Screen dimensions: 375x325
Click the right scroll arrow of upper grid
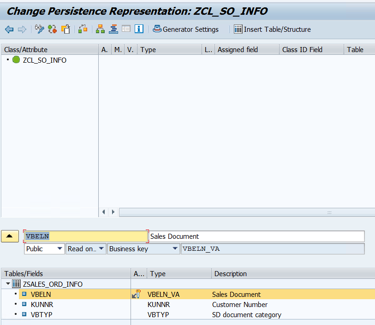[x=113, y=212]
